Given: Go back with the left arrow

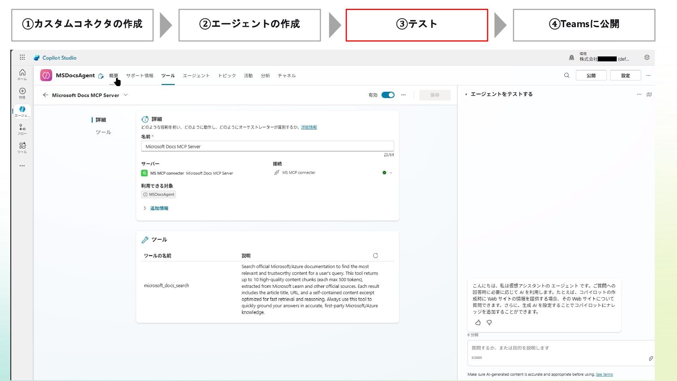Looking at the screenshot, I should (x=45, y=95).
